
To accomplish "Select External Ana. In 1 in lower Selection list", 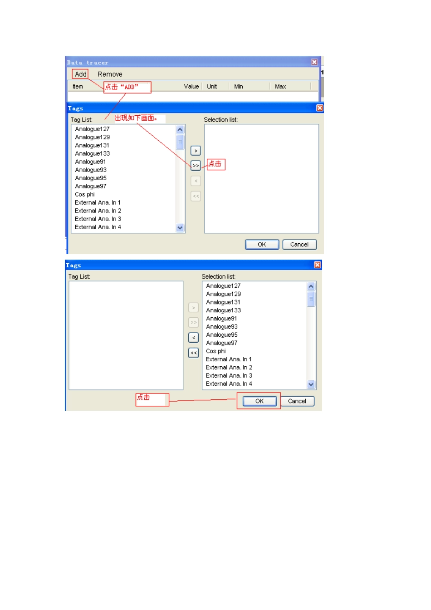I will (x=229, y=359).
